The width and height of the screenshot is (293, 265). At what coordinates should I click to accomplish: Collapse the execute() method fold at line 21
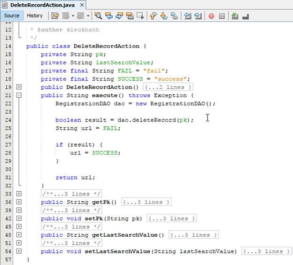tap(19, 95)
